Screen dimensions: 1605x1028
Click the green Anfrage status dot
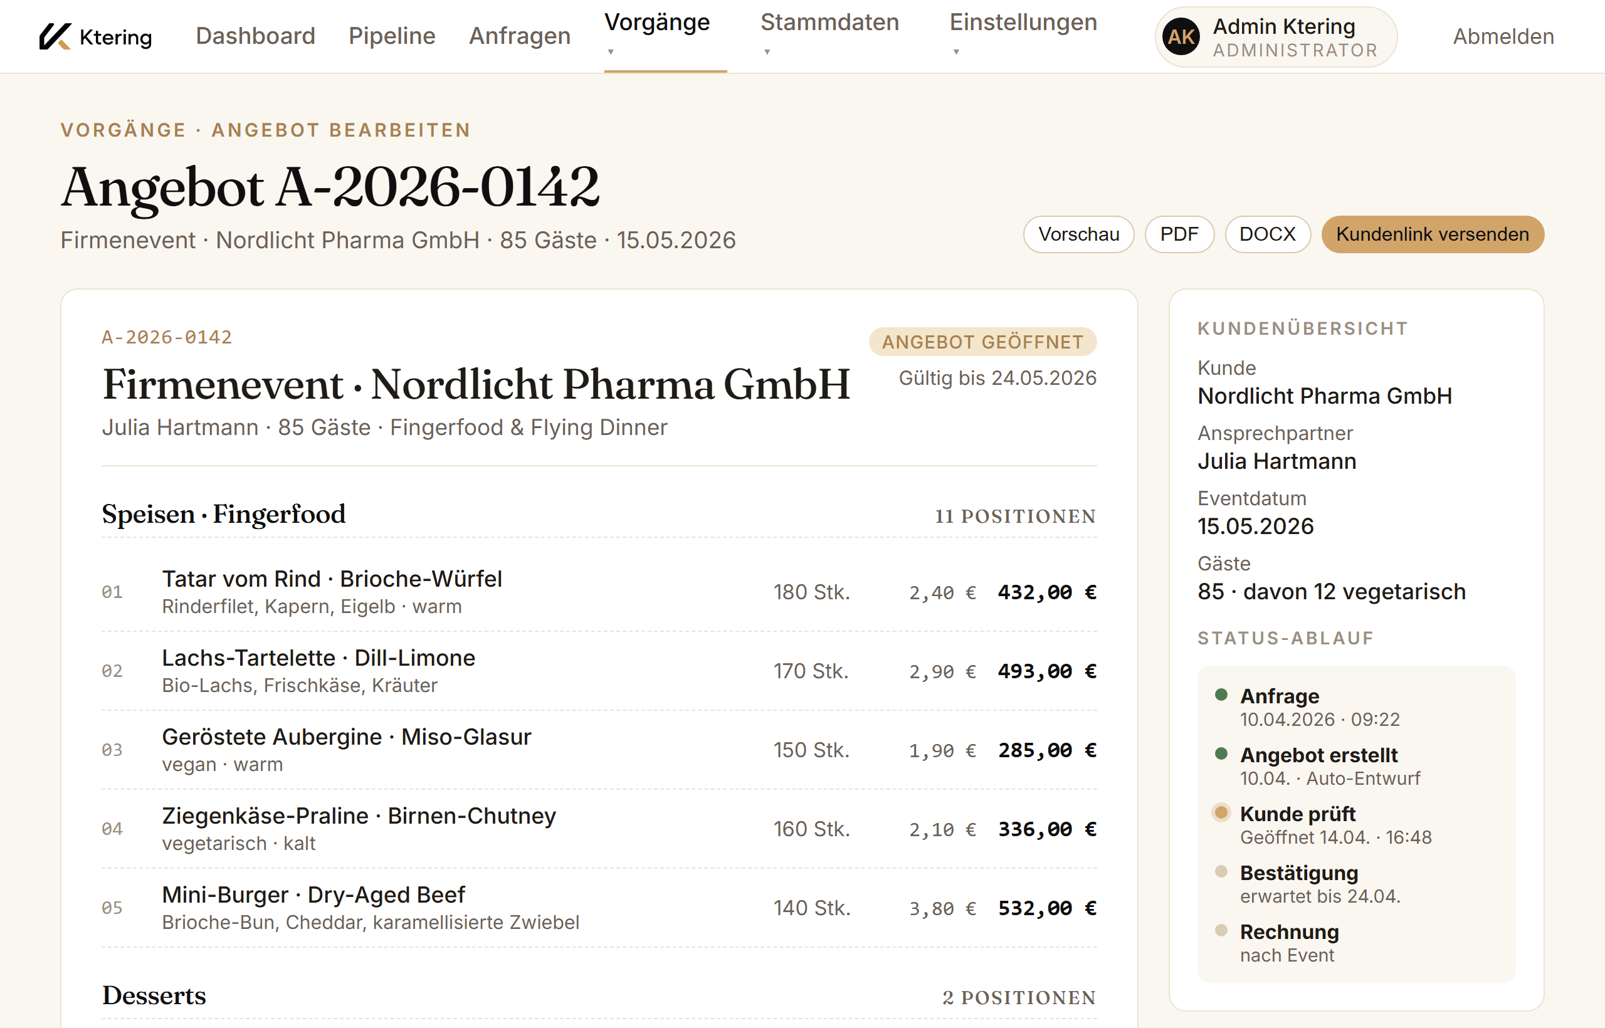pyautogui.click(x=1221, y=695)
